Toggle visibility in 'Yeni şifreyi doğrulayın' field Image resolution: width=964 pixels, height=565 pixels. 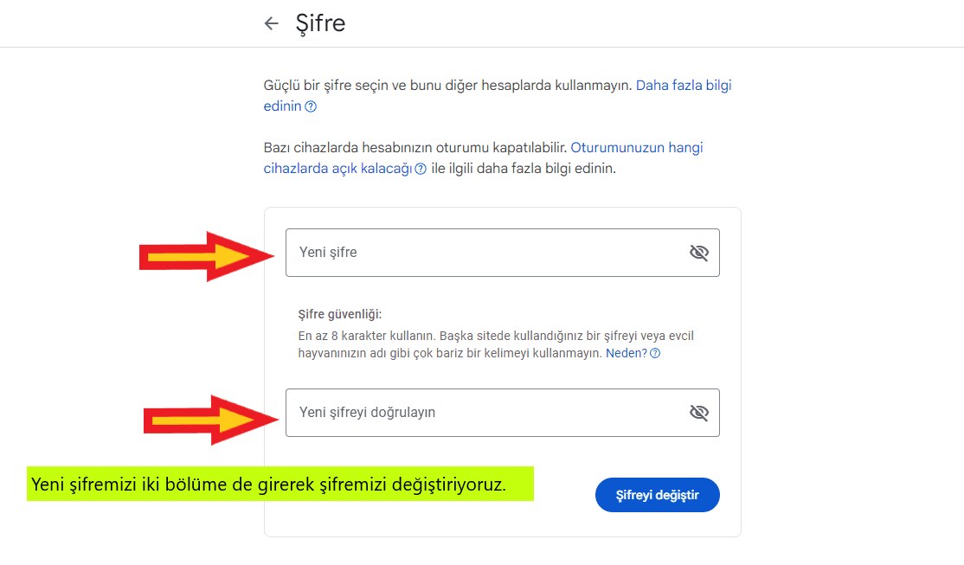(x=698, y=413)
